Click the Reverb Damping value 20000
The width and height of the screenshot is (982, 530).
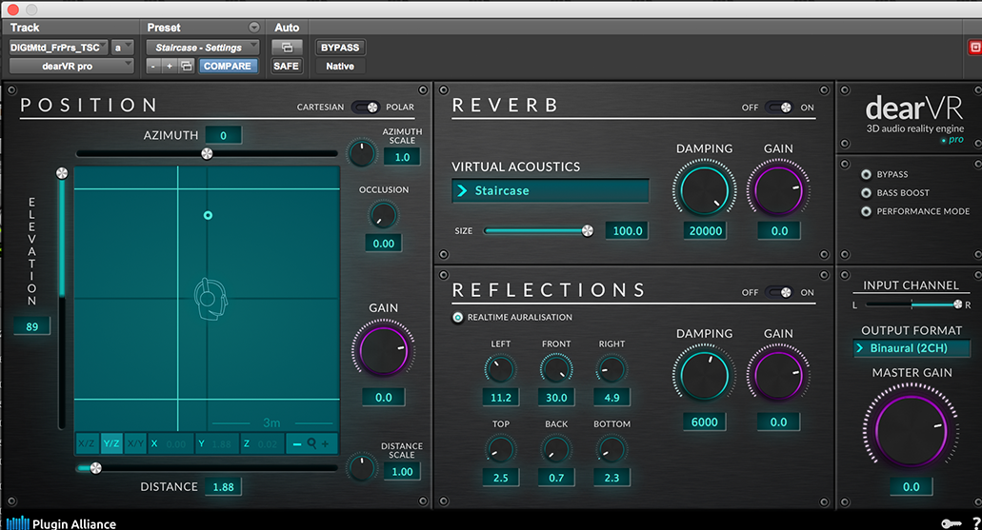[x=705, y=231]
